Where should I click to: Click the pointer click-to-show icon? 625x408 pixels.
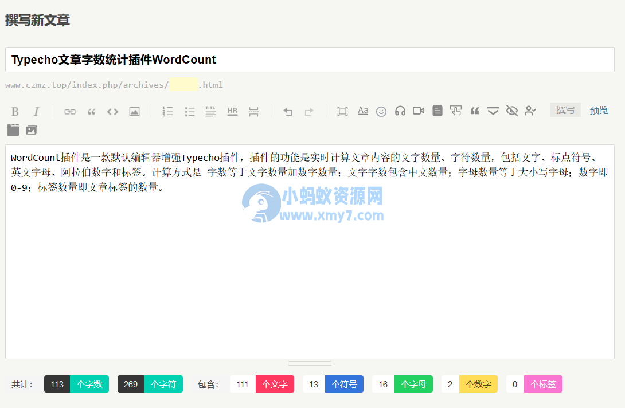click(x=456, y=111)
